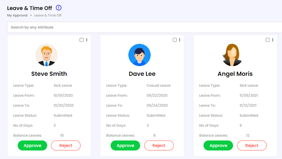Approve Angel Moris's sick leave
This screenshot has height=159, width=282.
click(x=218, y=145)
